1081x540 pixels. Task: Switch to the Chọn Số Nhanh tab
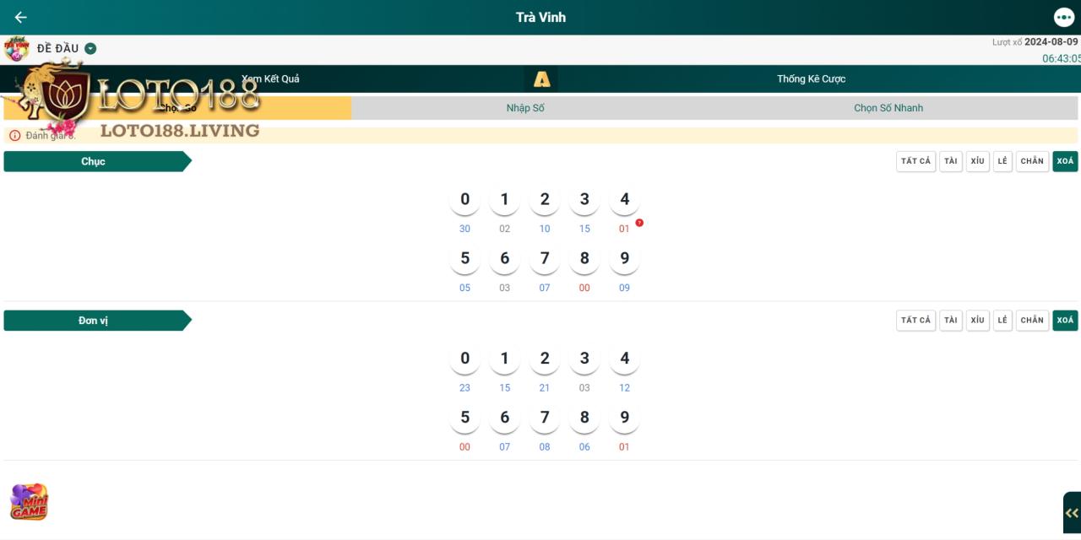[x=888, y=108]
